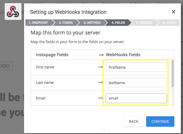The image size is (183, 134).
Task: Go to the 1. ENDPOINT step
Action: click(39, 22)
